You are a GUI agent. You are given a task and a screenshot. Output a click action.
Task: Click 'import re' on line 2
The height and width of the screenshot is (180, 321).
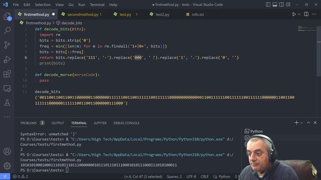(50, 34)
